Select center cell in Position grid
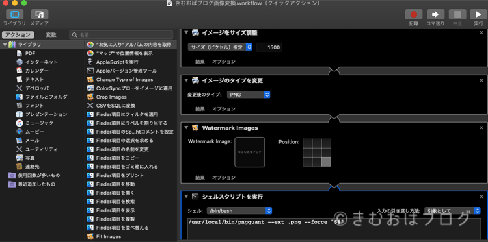488x242 pixels. [317, 152]
